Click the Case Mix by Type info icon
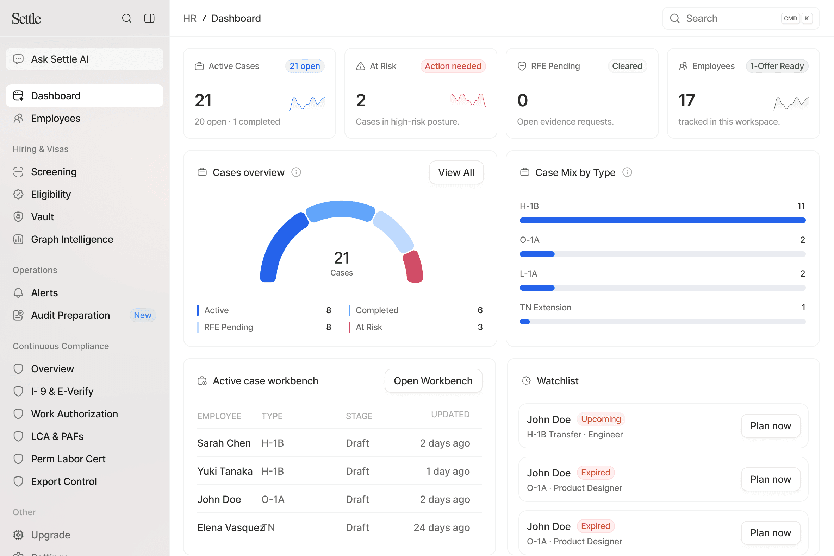The image size is (834, 556). tap(627, 172)
